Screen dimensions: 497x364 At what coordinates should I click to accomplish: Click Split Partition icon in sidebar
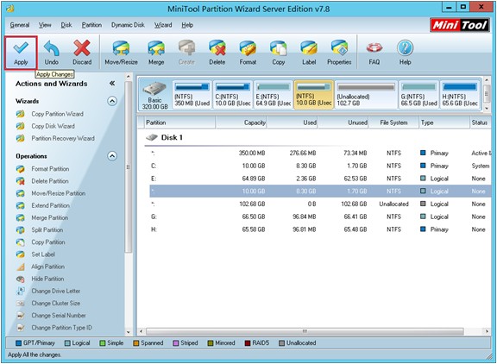(x=21, y=230)
